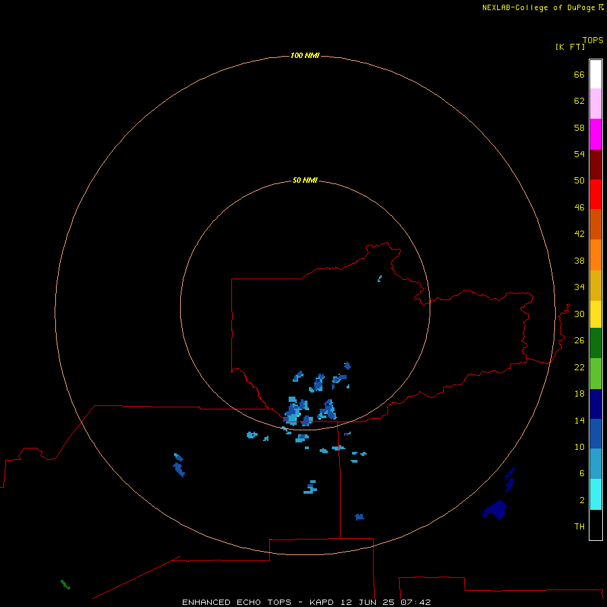Viewport: 607px width, 607px height.
Task: Click the gold 38 kft legend swatch
Action: point(596,285)
